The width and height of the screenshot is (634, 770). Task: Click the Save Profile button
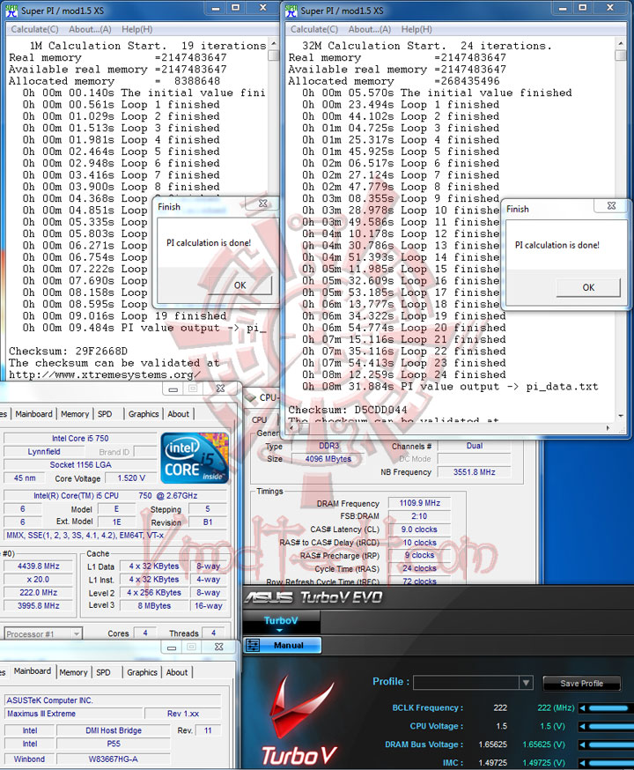point(581,683)
